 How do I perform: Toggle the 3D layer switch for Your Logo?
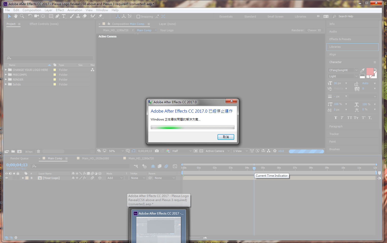tap(100, 178)
